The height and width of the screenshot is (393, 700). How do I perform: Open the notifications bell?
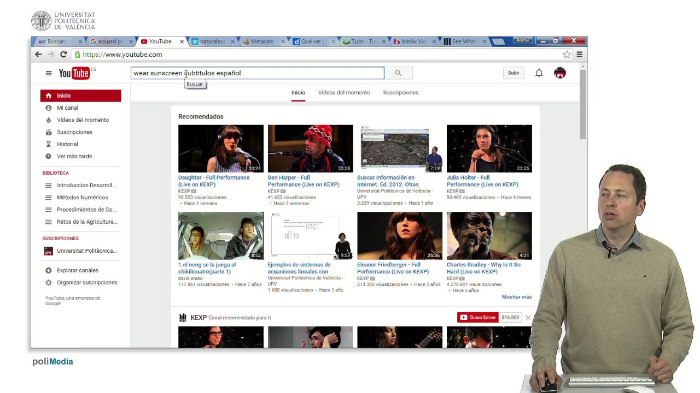[x=539, y=73]
